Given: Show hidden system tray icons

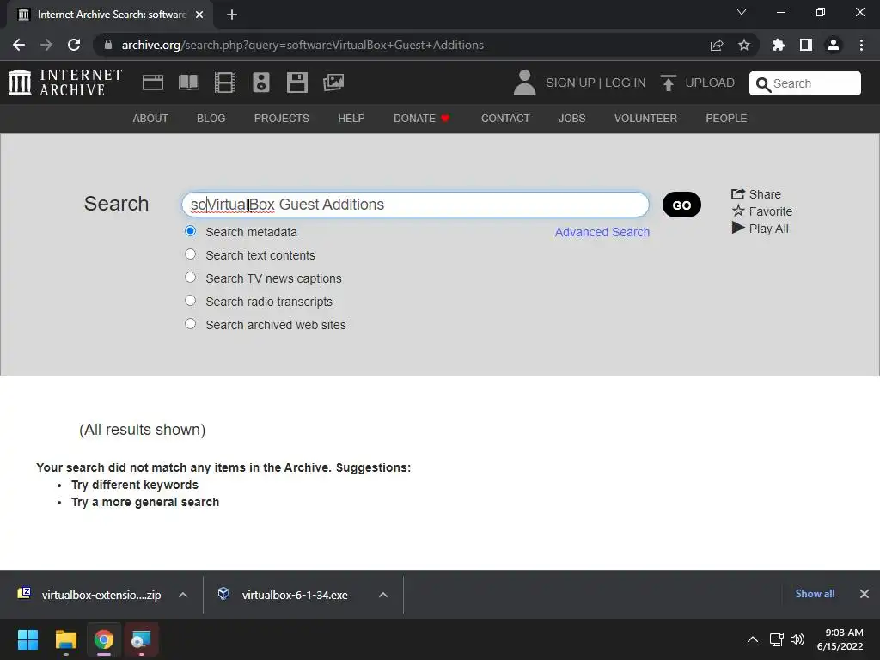Looking at the screenshot, I should tap(753, 639).
